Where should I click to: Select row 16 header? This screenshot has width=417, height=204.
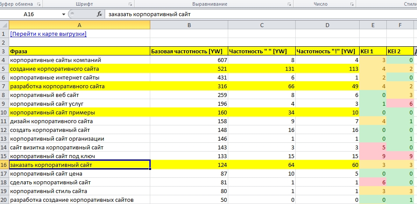coord(4,165)
